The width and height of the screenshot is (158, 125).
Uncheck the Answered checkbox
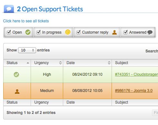[x=125, y=32]
